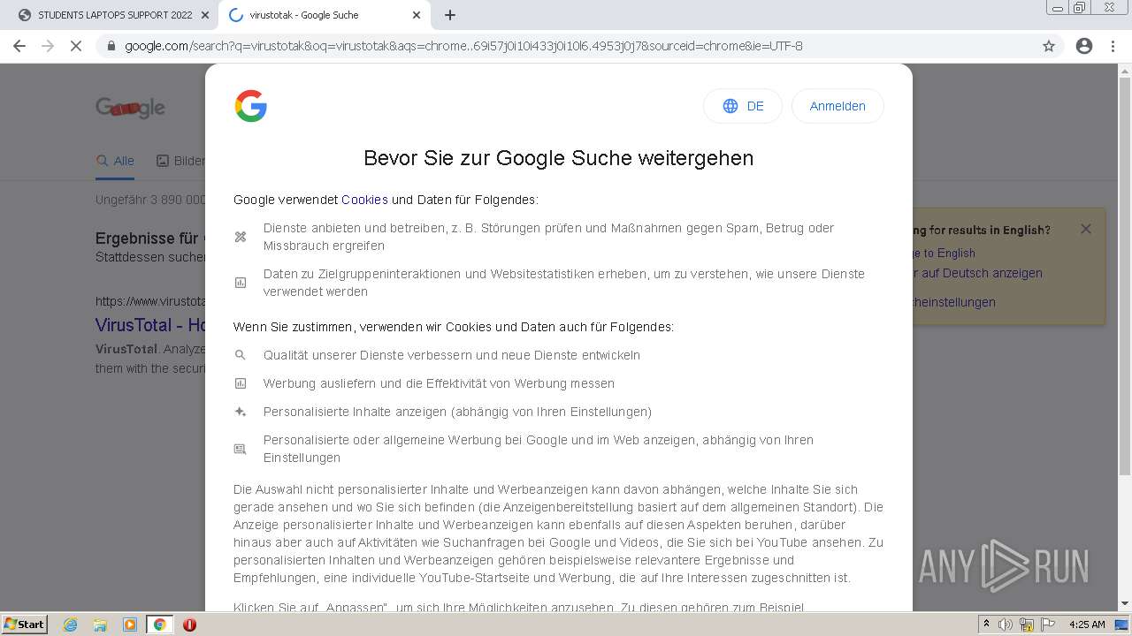Click the Bevor Sie zur Google Suche heading
Viewport: 1132px width, 636px height.
click(x=559, y=158)
